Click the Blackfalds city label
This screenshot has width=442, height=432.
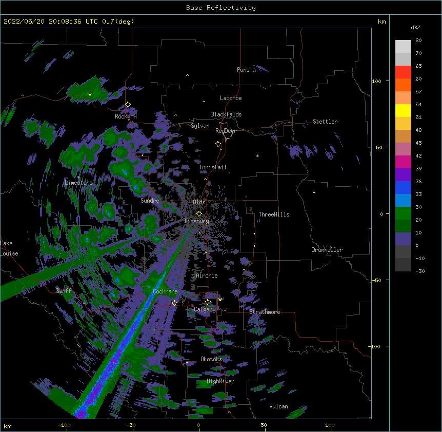226,114
